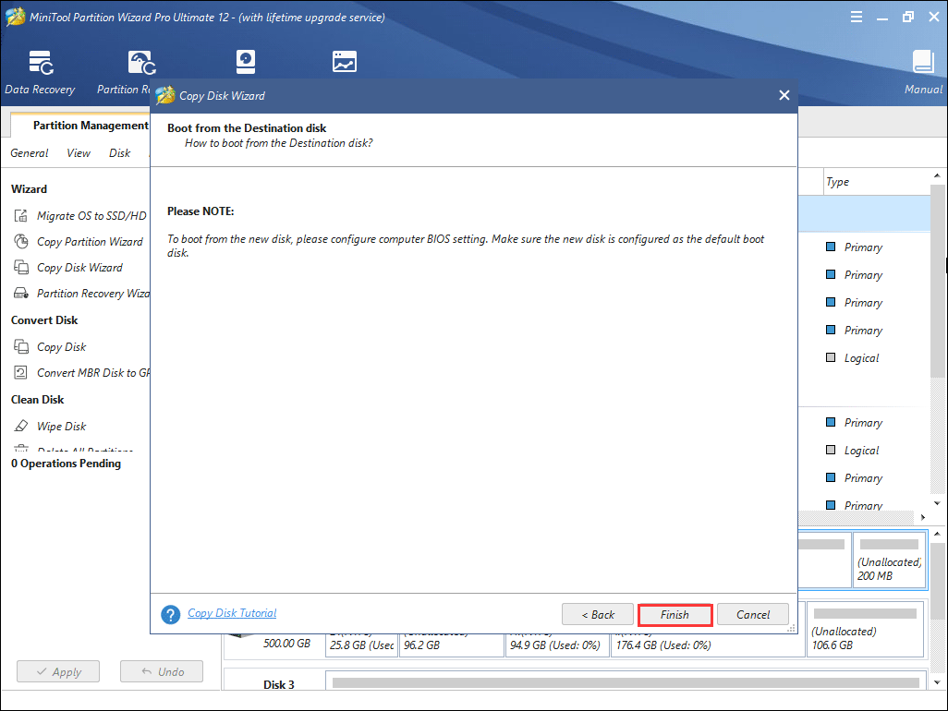Image resolution: width=948 pixels, height=711 pixels.
Task: Open the View menu
Action: point(79,153)
